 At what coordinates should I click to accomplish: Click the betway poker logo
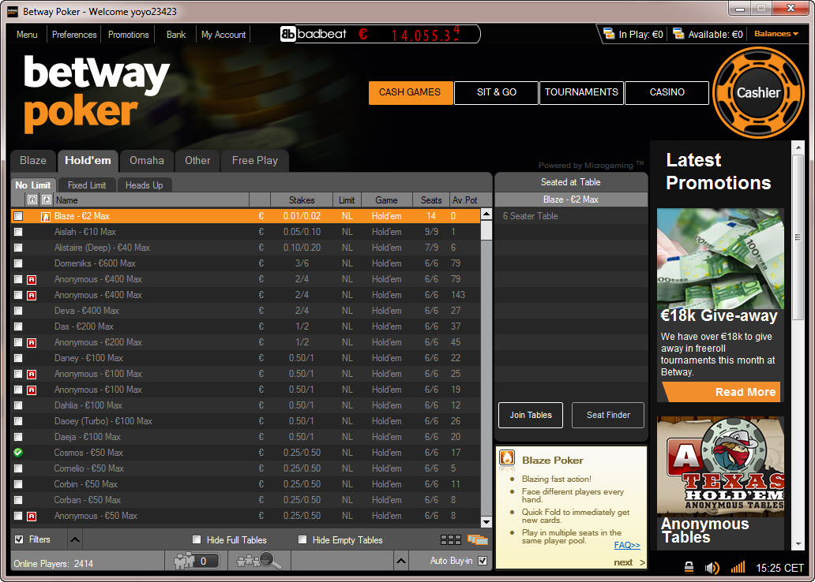pyautogui.click(x=96, y=94)
